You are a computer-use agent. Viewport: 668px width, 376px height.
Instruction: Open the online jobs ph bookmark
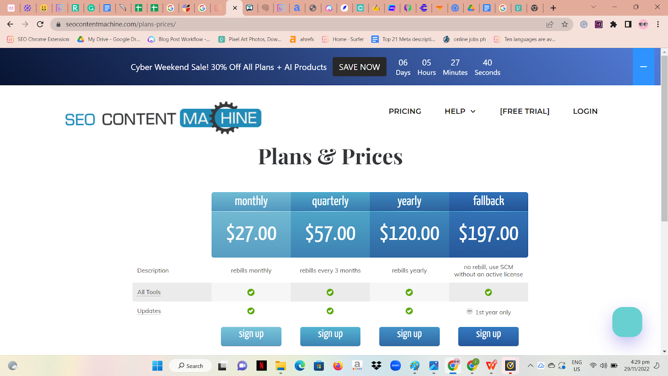[464, 39]
